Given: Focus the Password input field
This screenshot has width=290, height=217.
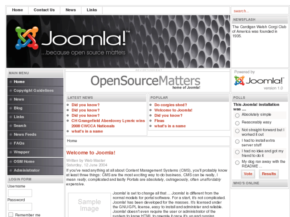Looking at the screenshot, I should pos(20,207).
